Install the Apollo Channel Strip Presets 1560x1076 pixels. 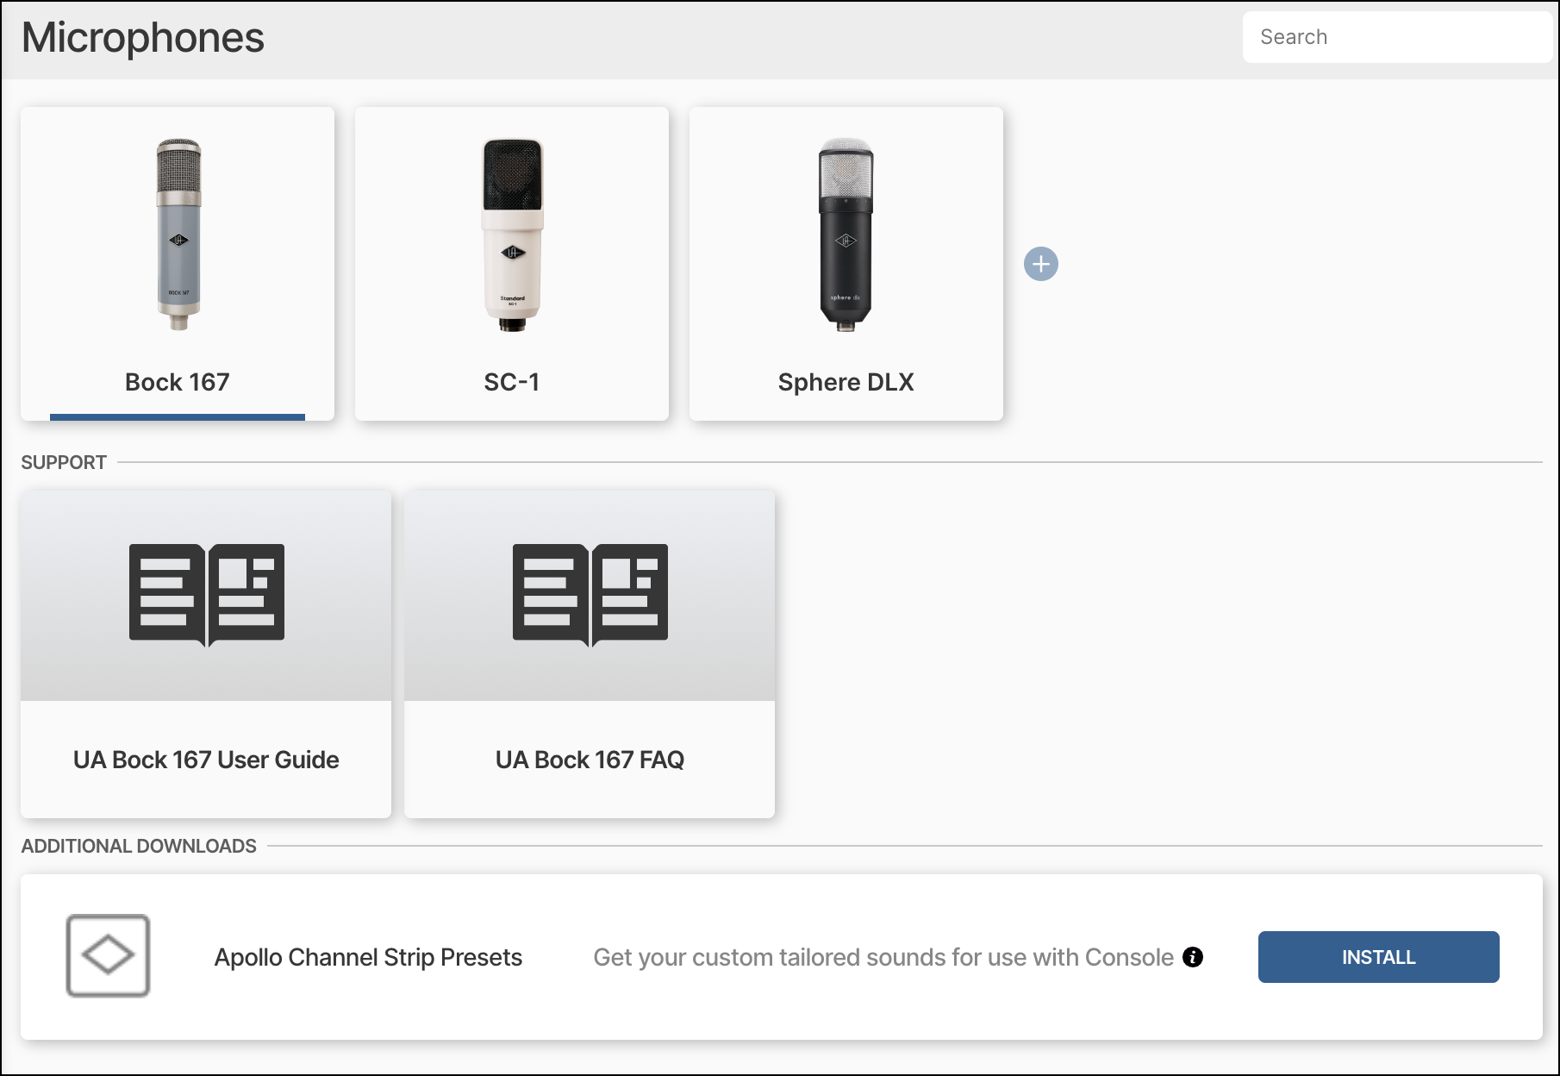(1379, 957)
